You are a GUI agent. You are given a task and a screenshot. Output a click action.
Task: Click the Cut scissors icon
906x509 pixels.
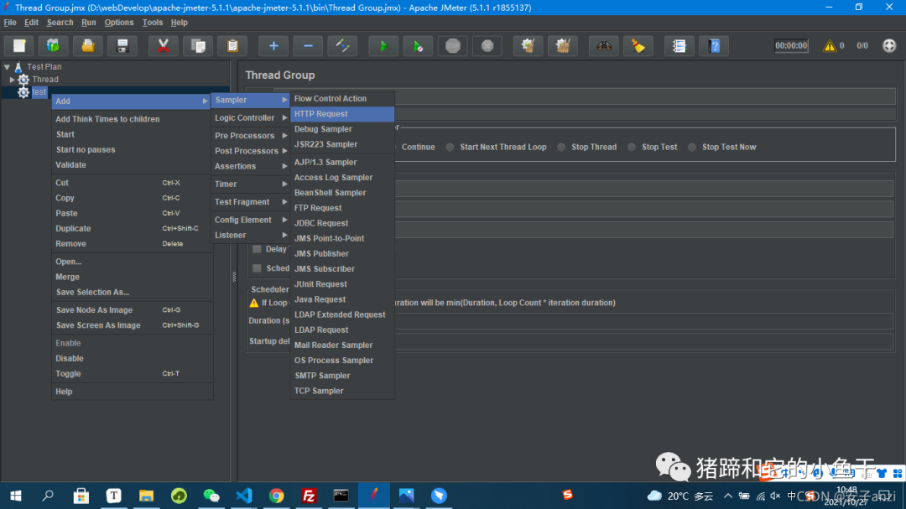[163, 45]
